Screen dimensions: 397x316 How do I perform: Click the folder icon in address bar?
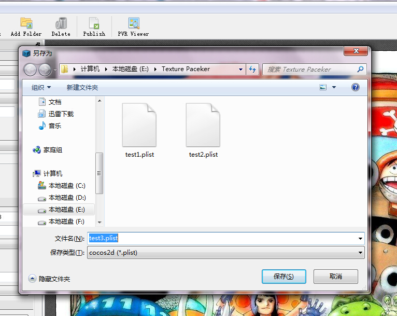[65, 69]
